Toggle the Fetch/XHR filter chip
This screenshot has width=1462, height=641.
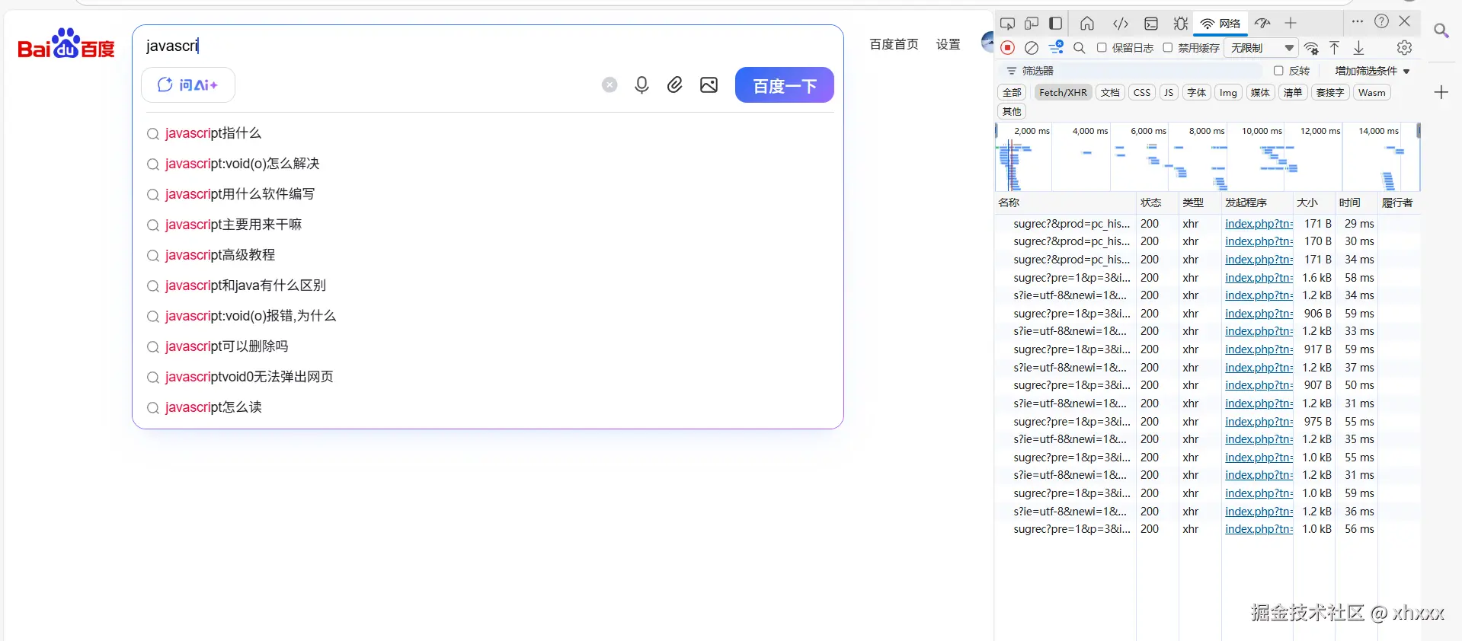tap(1063, 93)
